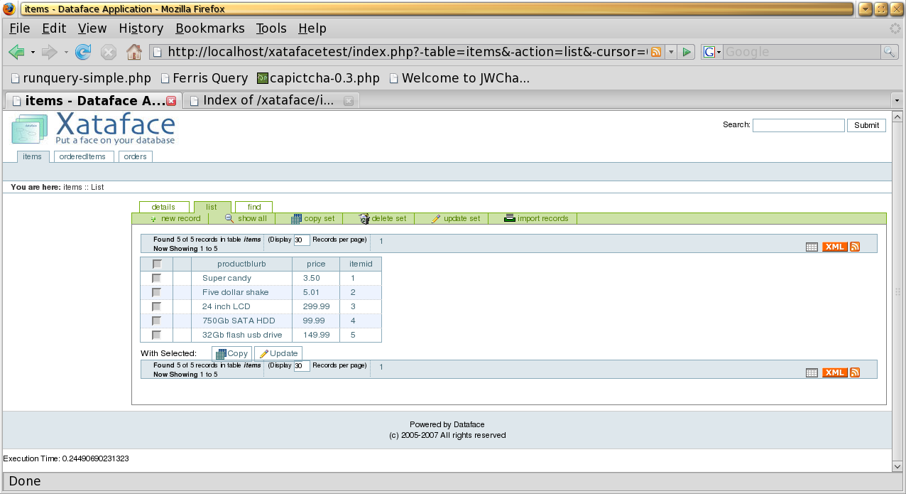Click the Stop loading icon
This screenshot has height=494, width=906.
tap(108, 52)
